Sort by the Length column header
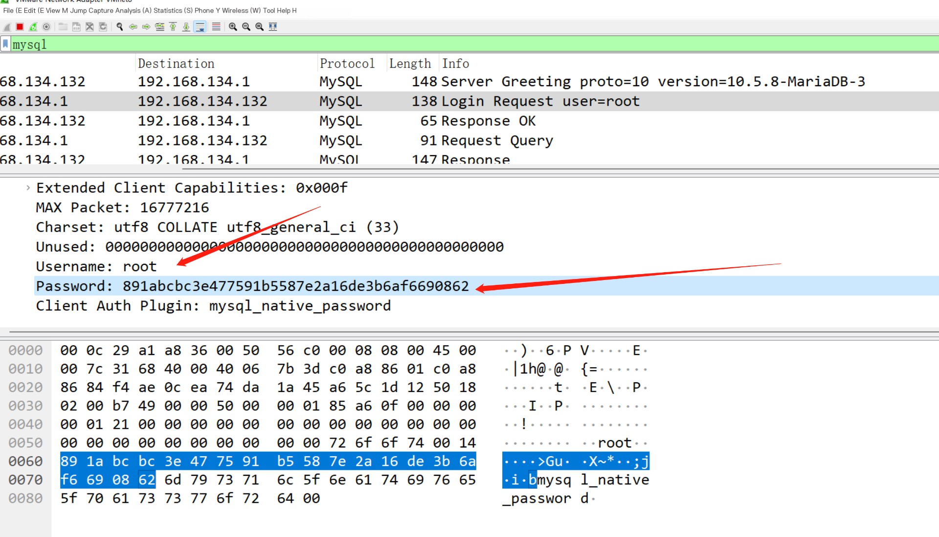The image size is (939, 537). pos(410,64)
